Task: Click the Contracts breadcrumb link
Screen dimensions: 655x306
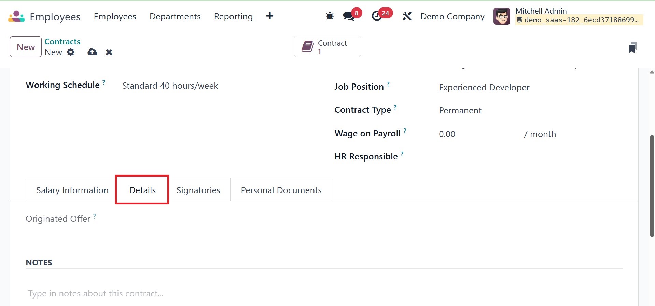Action: pyautogui.click(x=62, y=42)
